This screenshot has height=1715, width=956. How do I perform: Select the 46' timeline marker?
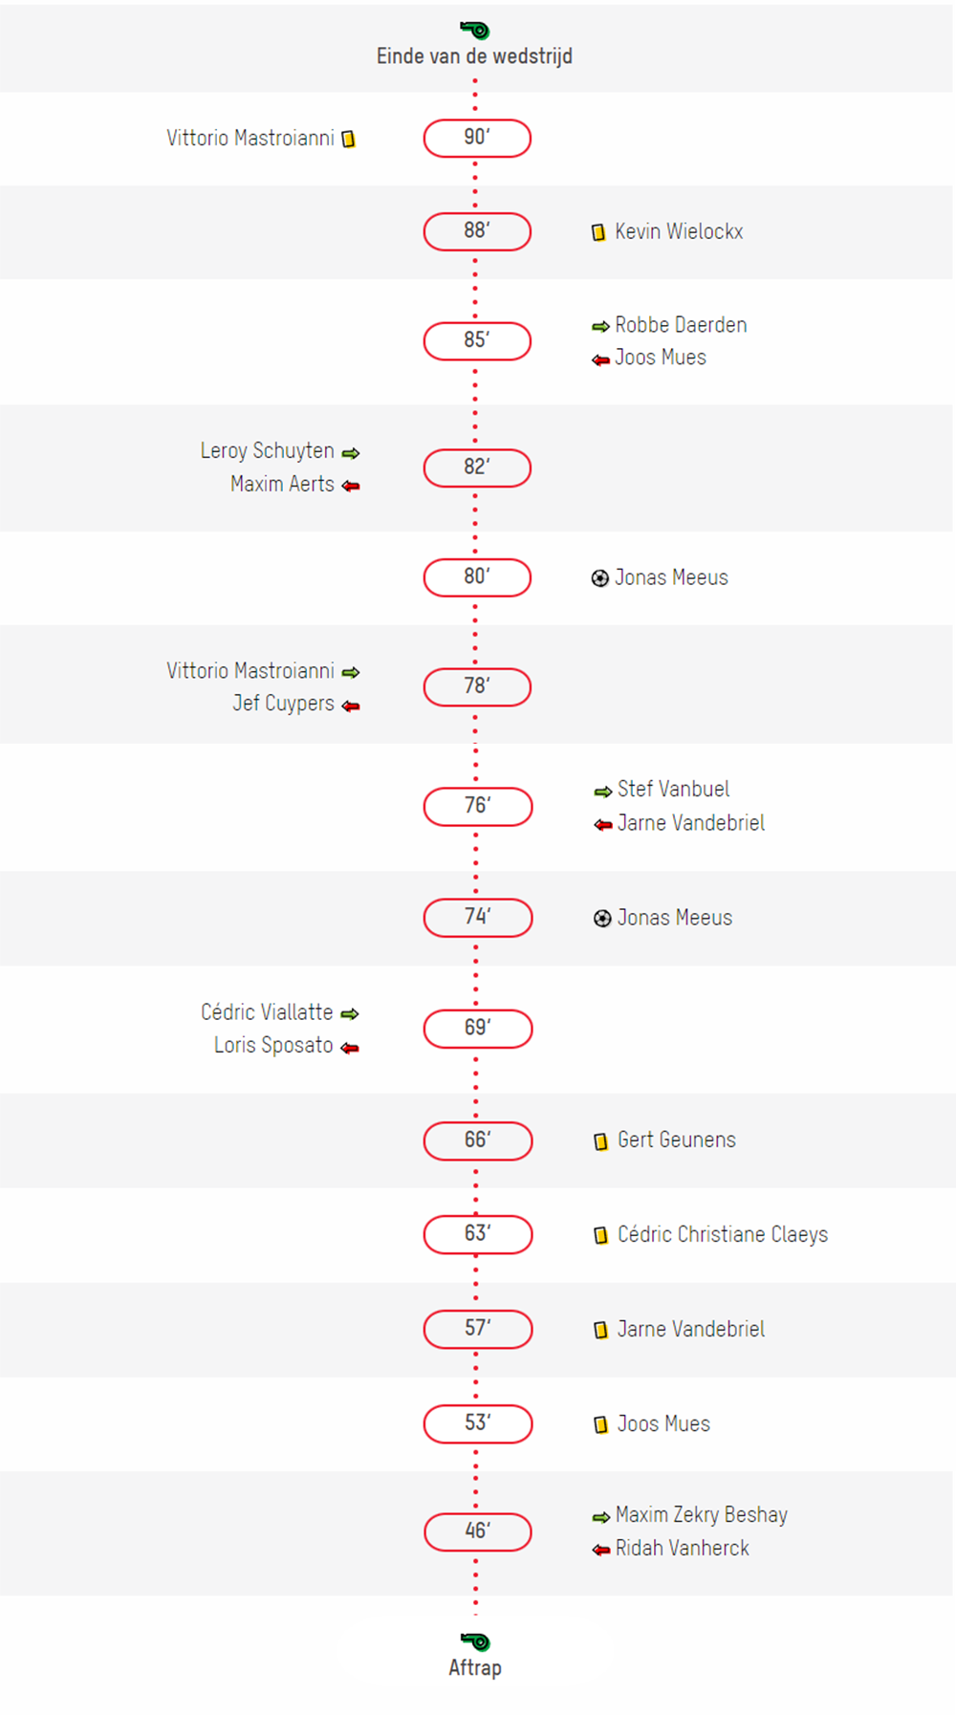tap(478, 1531)
